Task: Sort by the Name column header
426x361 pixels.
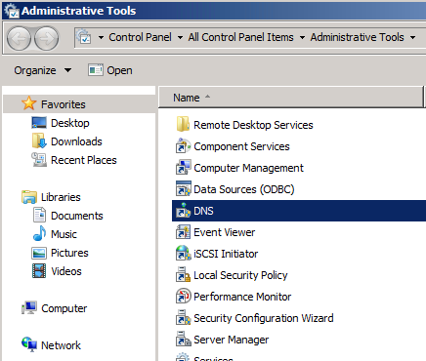Action: (291, 98)
